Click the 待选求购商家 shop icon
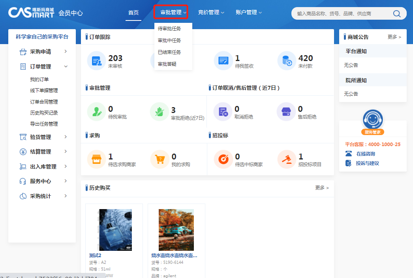The image size is (413, 278). point(97,159)
